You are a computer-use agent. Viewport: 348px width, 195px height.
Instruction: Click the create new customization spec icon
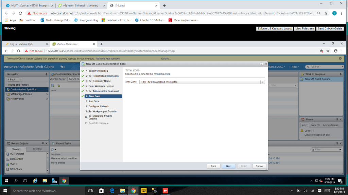click(53, 85)
